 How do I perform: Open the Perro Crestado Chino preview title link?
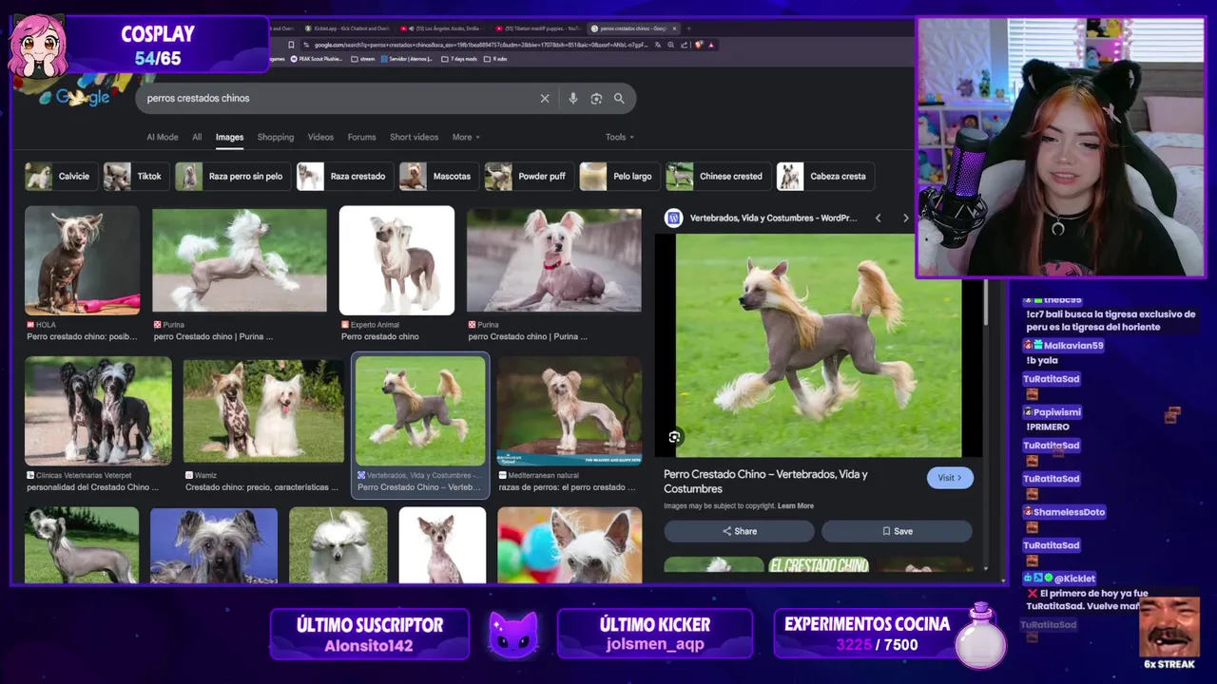(x=765, y=481)
